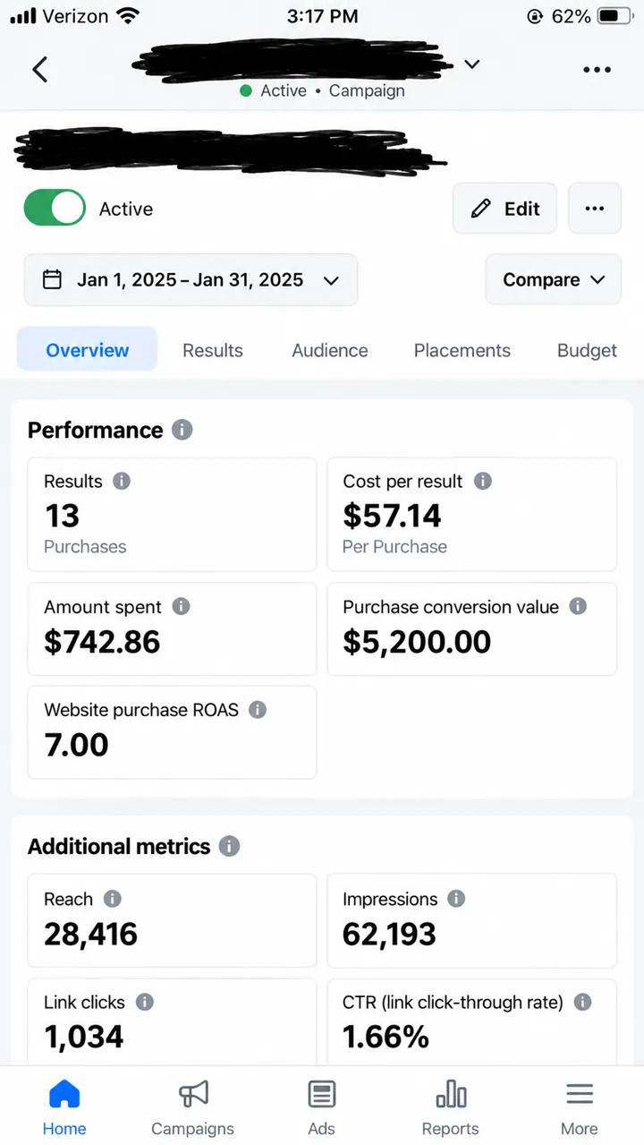Go to Ads in bottom navigation

pyautogui.click(x=322, y=1108)
